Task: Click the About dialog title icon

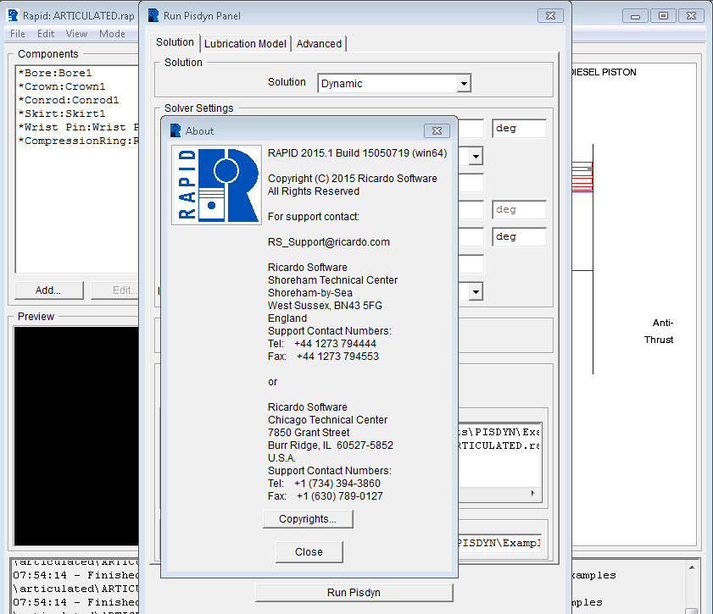Action: 175,130
